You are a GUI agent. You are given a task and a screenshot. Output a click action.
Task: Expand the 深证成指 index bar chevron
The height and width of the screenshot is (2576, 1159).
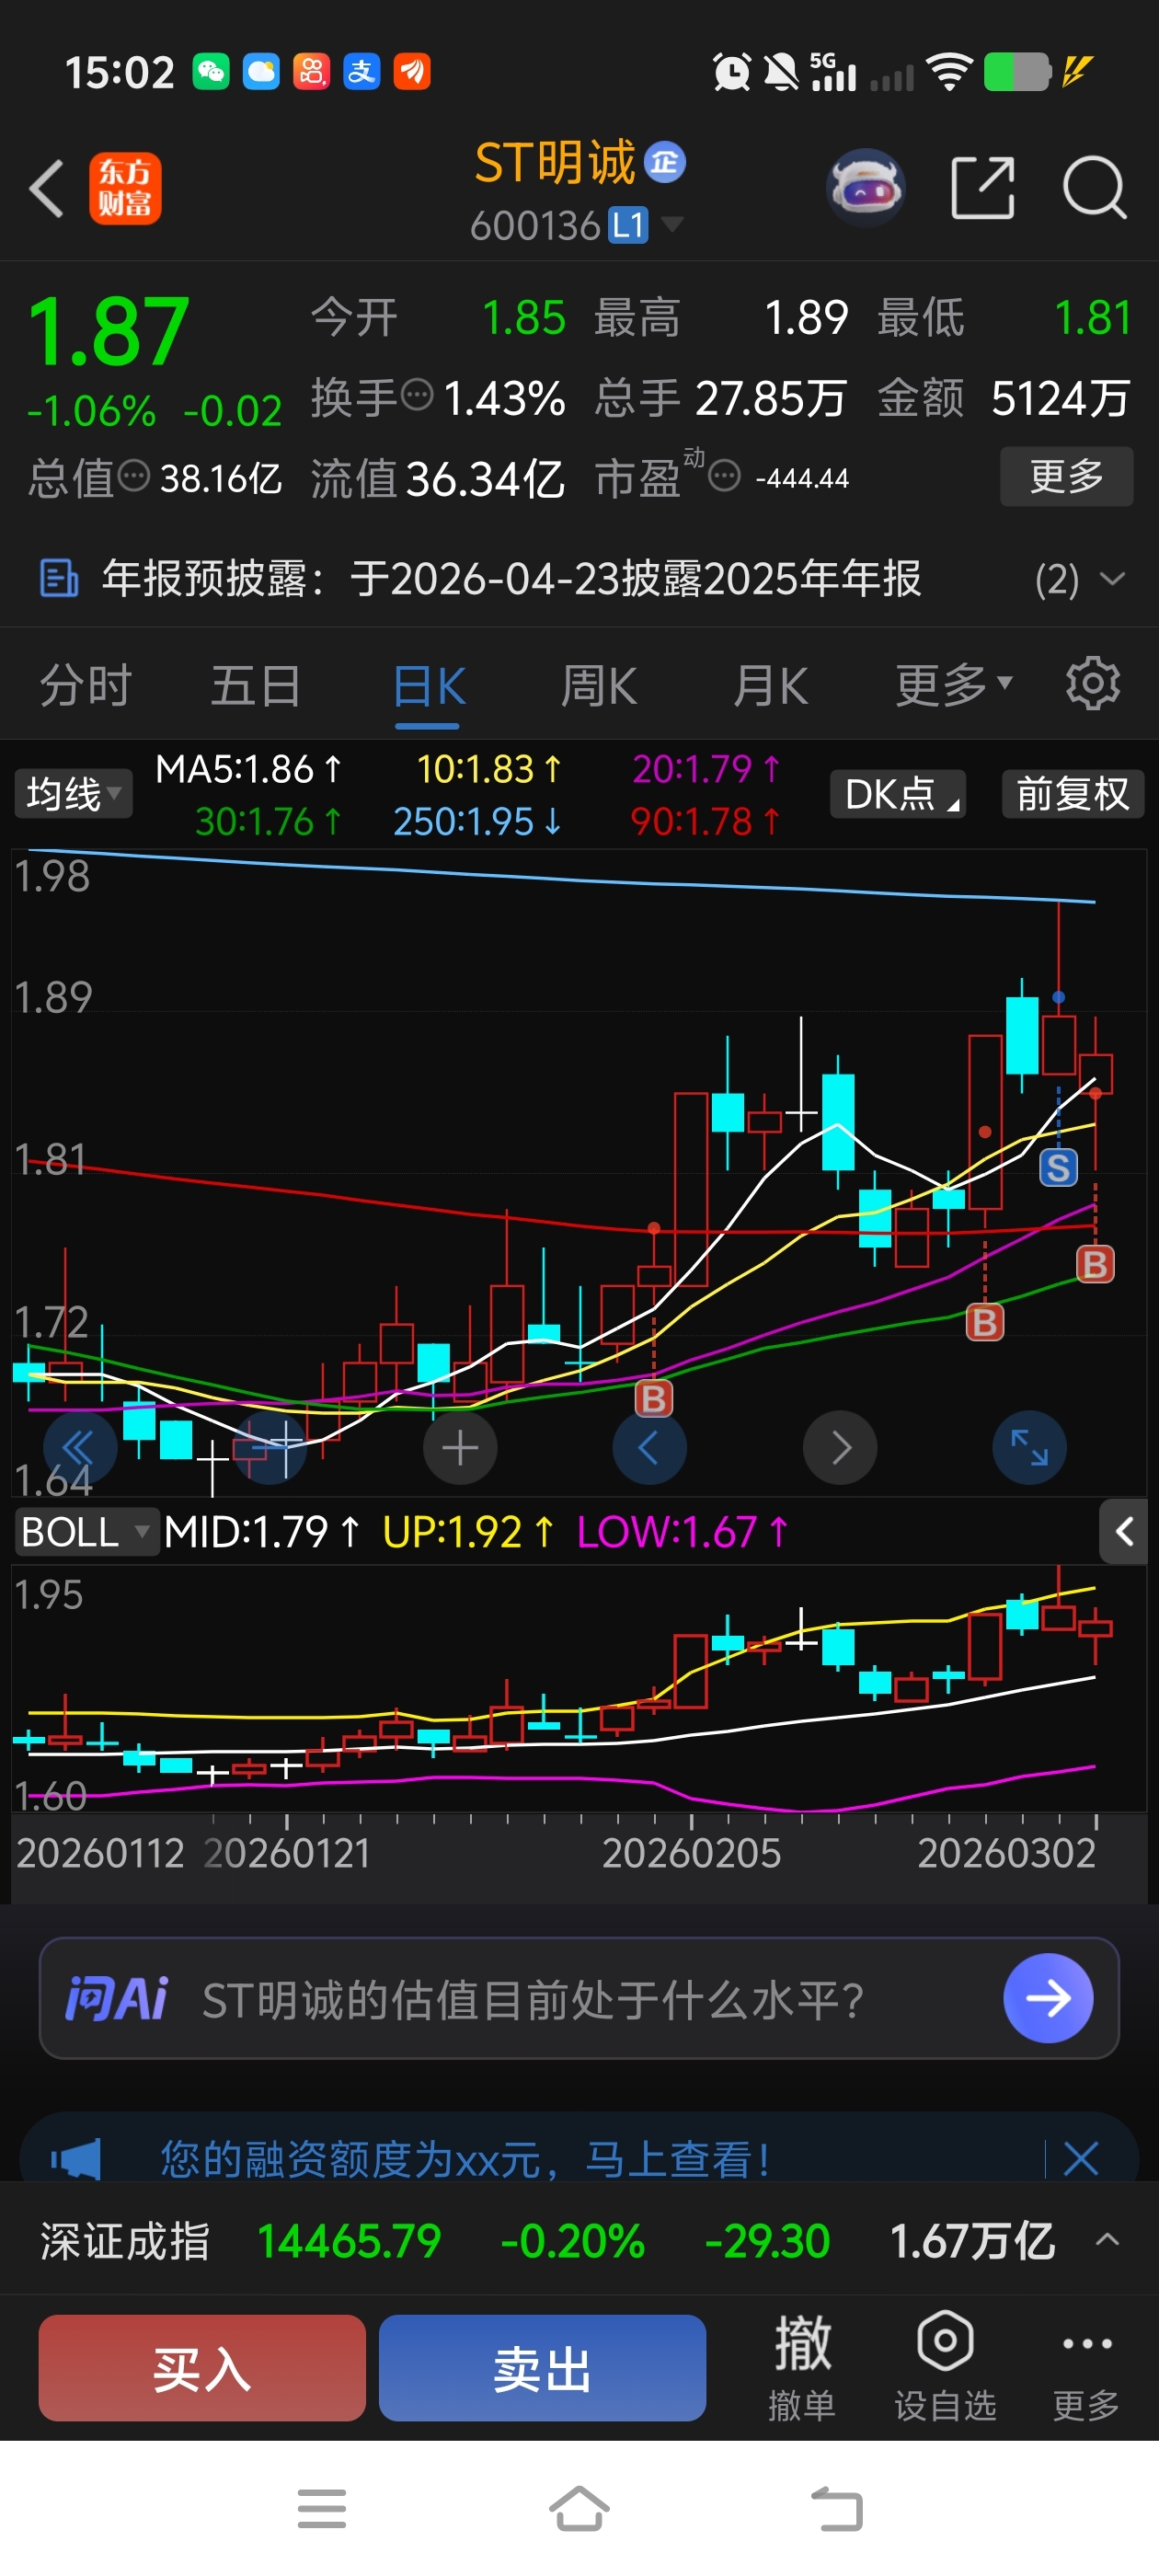point(1107,2239)
